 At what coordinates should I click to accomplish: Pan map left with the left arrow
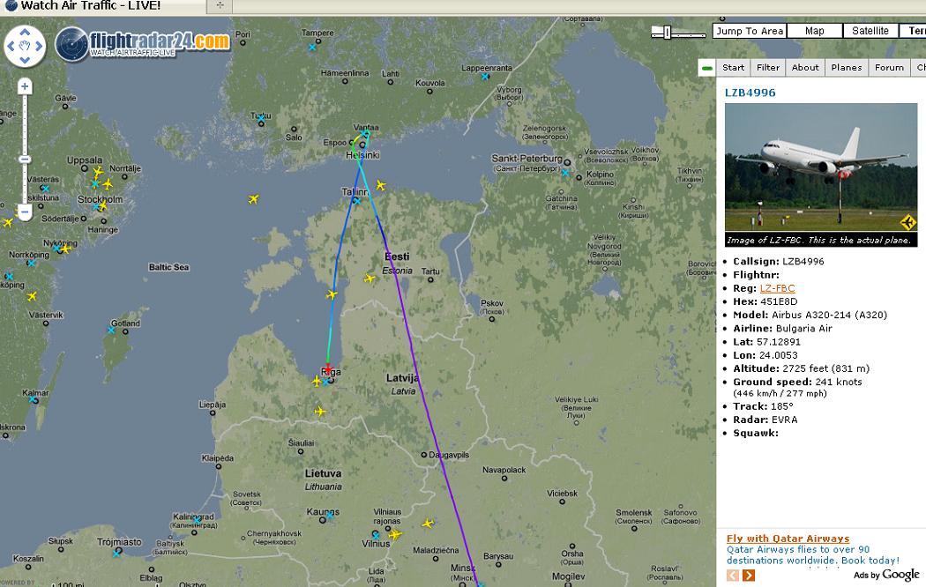(11, 46)
